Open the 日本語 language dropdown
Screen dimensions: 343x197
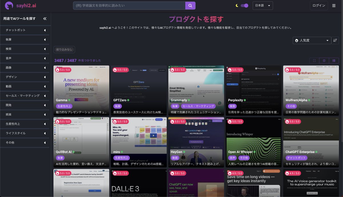point(263,6)
